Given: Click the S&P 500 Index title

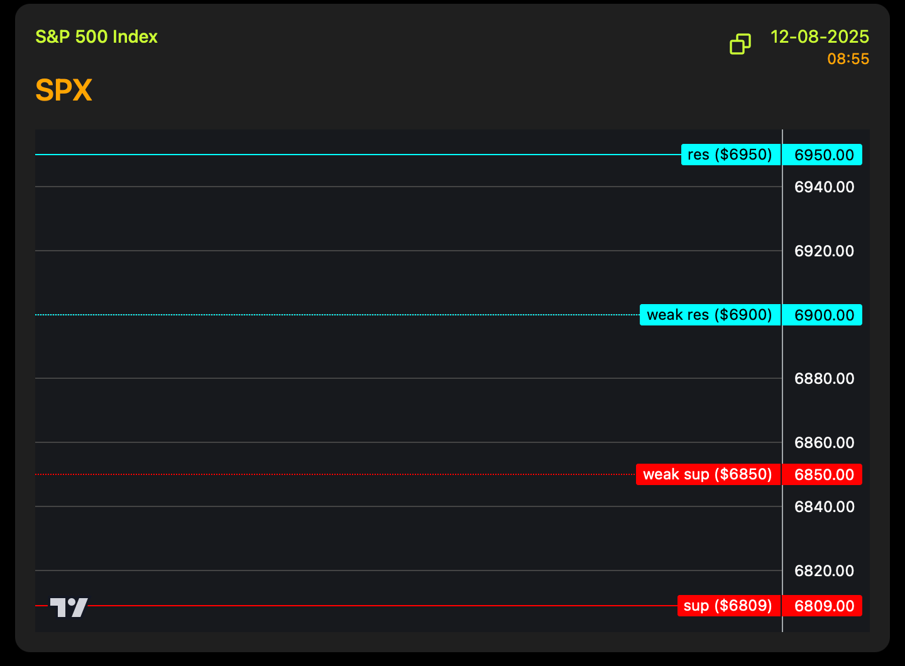Looking at the screenshot, I should pyautogui.click(x=96, y=37).
